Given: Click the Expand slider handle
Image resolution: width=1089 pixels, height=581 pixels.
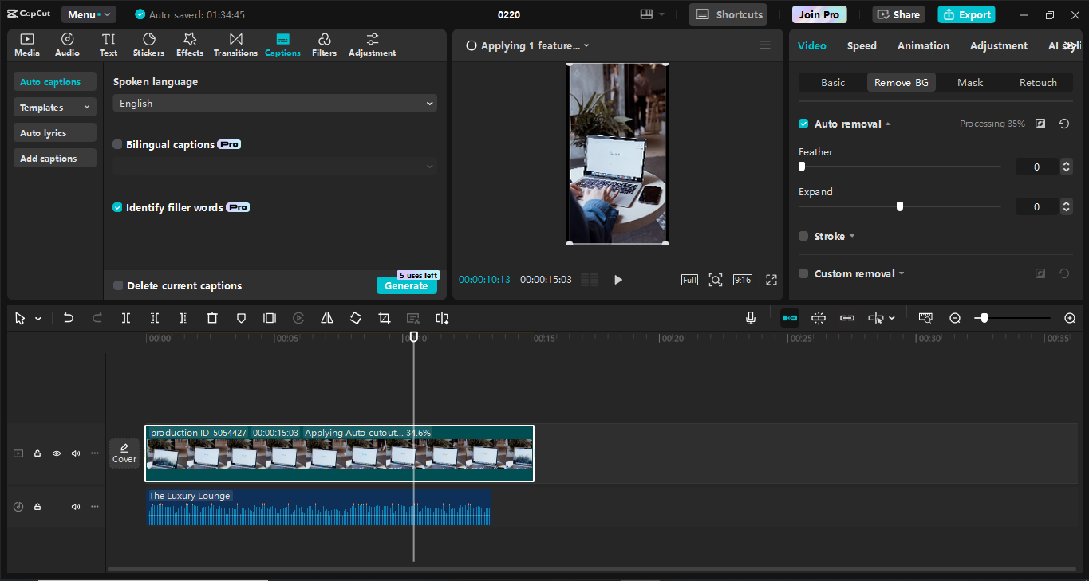Looking at the screenshot, I should coord(900,206).
